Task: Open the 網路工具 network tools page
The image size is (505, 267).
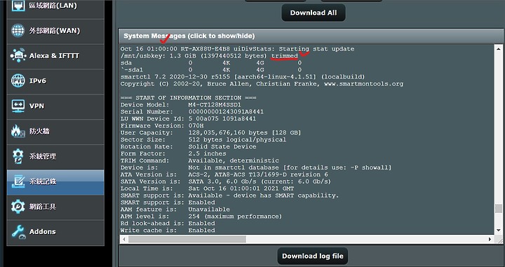Action: 55,207
